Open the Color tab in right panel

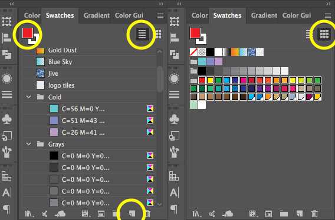[x=199, y=15]
